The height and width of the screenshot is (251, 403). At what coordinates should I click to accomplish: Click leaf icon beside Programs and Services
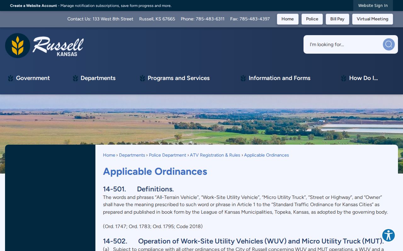coord(142,78)
